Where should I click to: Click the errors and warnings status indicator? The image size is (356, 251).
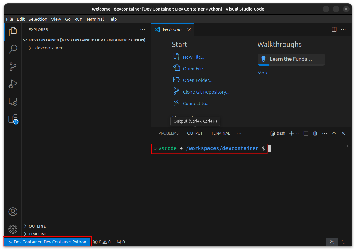click(102, 242)
